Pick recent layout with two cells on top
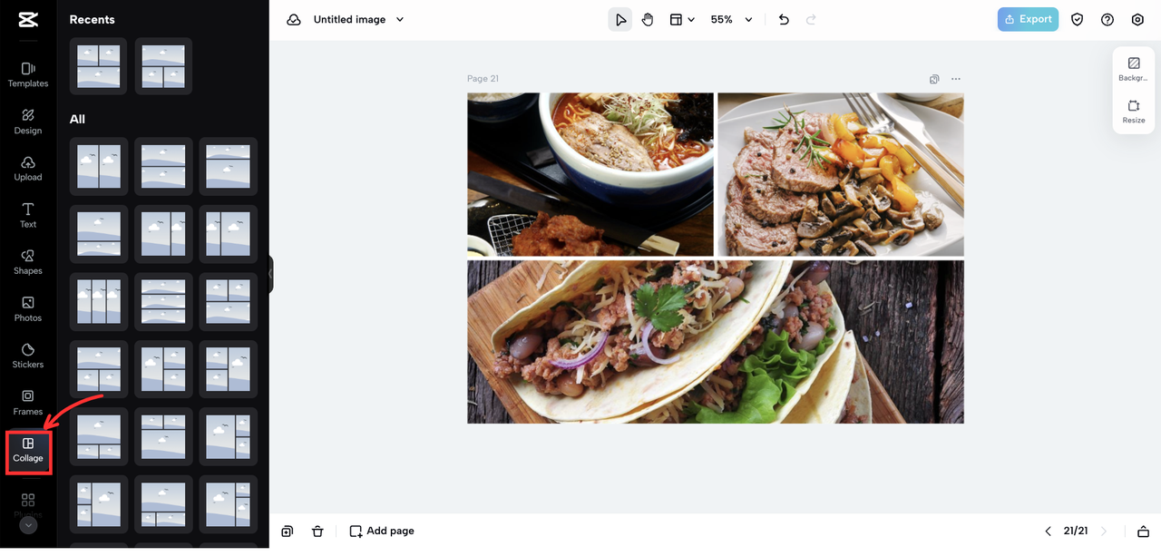Viewport: 1161px width, 556px height. (99, 66)
